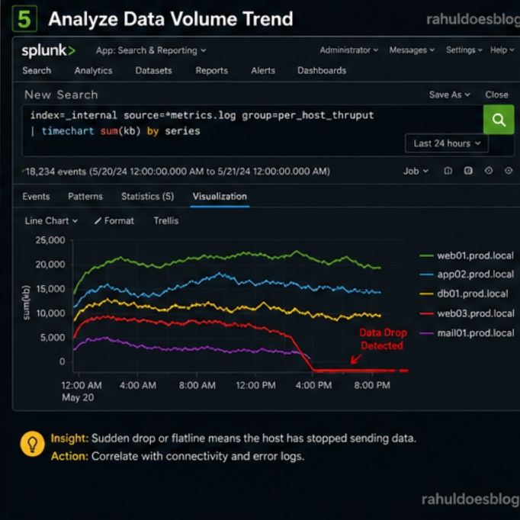Viewport: 520px width, 520px height.
Task: Select the mail01.prod.local legend label
Action: point(476,333)
